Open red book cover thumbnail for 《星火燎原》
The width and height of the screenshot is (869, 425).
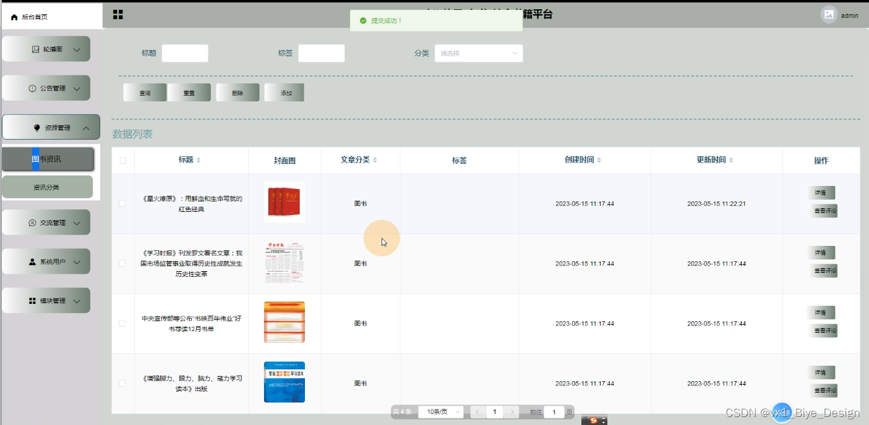tap(285, 203)
